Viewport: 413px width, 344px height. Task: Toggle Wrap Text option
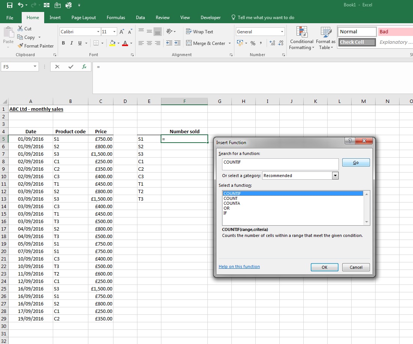[x=200, y=31]
